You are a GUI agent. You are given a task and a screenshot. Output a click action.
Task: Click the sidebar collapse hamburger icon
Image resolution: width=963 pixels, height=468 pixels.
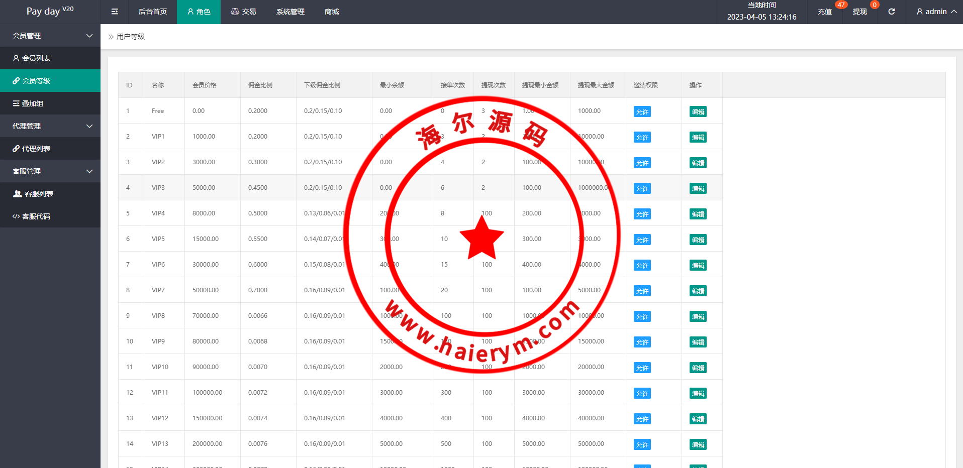(115, 12)
